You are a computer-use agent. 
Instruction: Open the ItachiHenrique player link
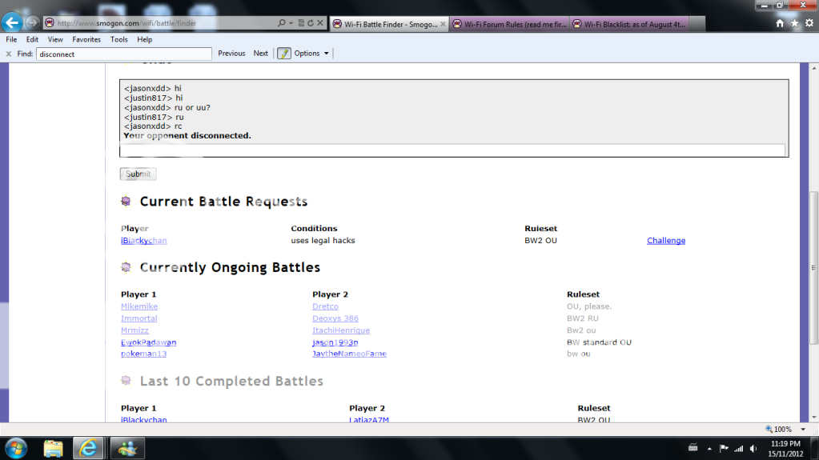[341, 330]
